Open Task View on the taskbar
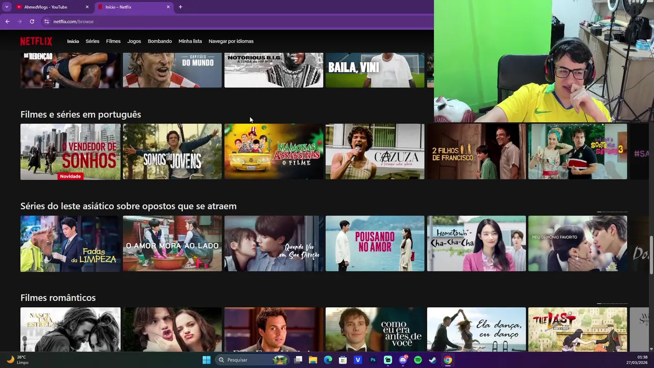This screenshot has width=654, height=368. pos(298,360)
